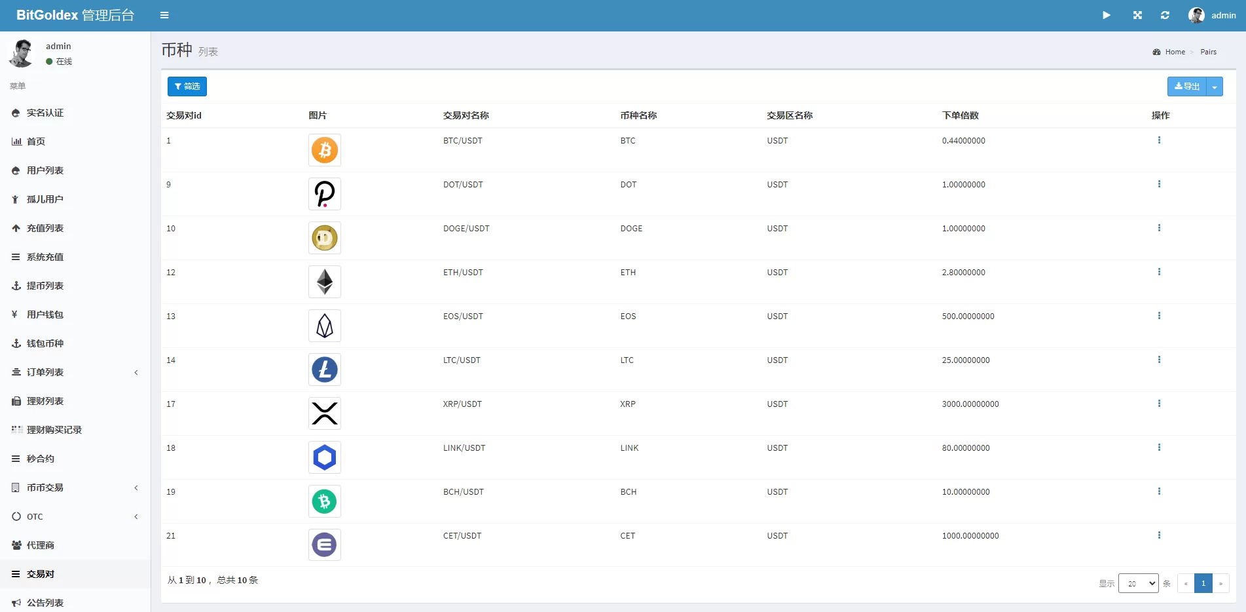Expand the 币币交易 sidebar menu
This screenshot has width=1246, height=612.
click(75, 488)
